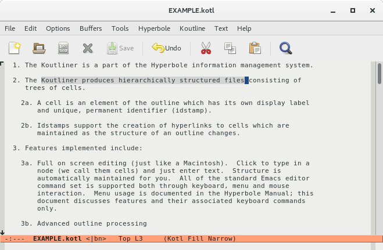This screenshot has height=250, width=383.
Task: Click the Undo toolbar button
Action: (166, 48)
